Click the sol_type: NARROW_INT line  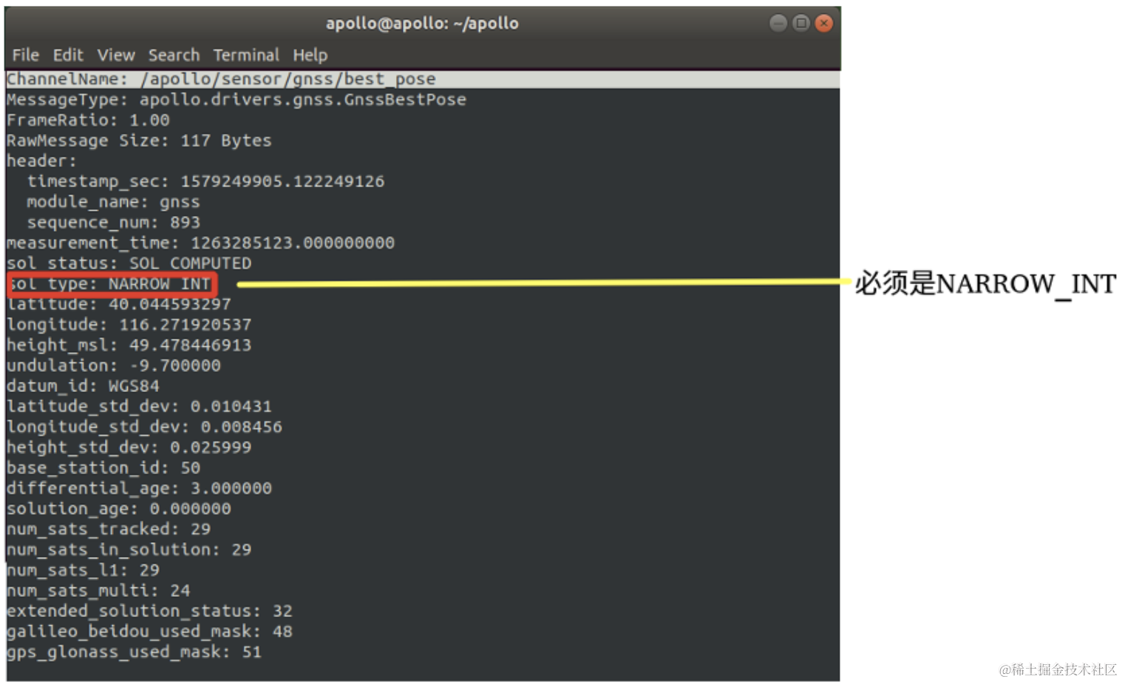(x=111, y=283)
